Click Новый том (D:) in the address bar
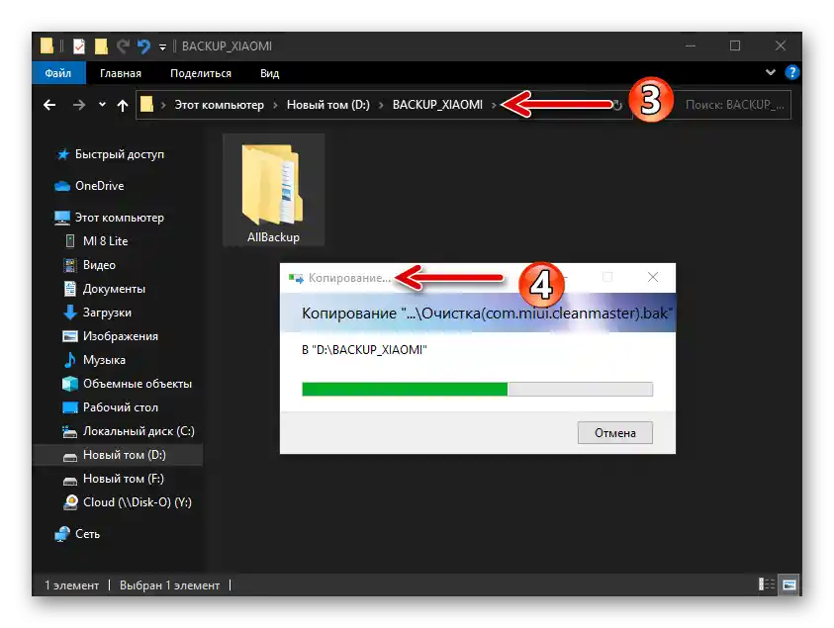This screenshot has height=628, width=834. pos(328,105)
